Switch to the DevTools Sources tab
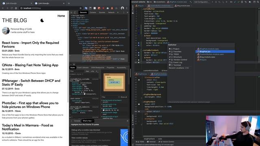Image resolution: width=260 pixels, height=146 pixels. click(102, 13)
